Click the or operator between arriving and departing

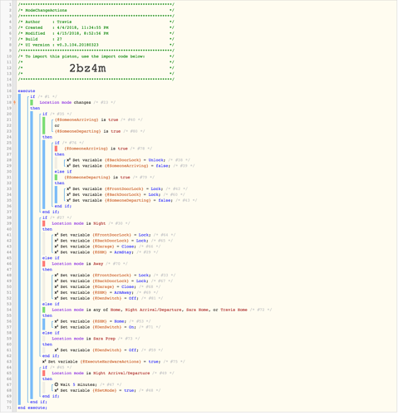[x=57, y=125]
